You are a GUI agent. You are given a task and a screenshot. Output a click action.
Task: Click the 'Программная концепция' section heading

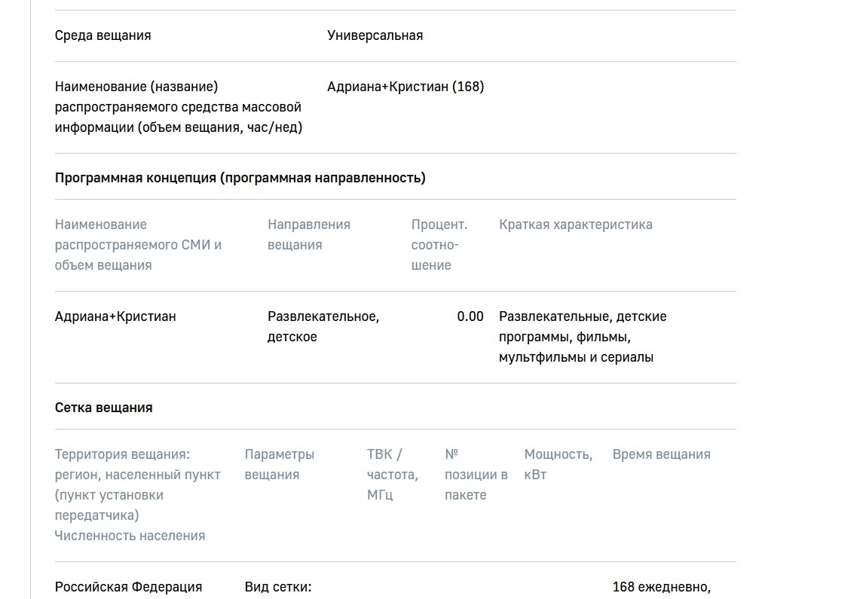tap(240, 178)
